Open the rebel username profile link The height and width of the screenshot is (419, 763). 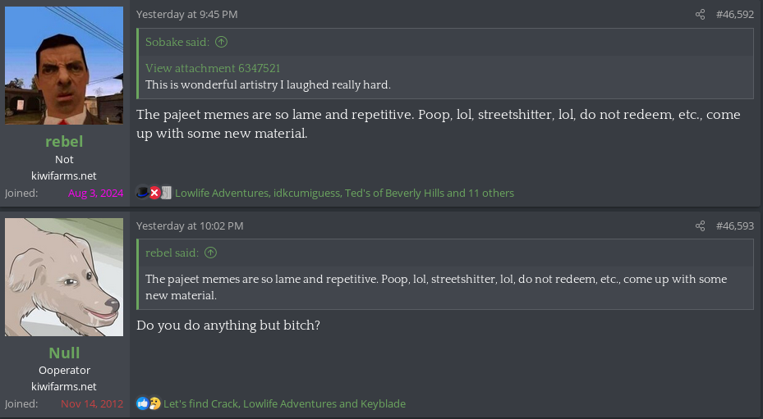pos(64,141)
